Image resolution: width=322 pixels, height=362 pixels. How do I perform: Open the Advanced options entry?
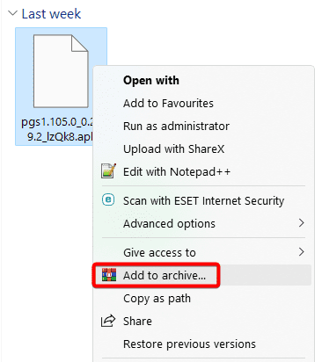pyautogui.click(x=169, y=224)
